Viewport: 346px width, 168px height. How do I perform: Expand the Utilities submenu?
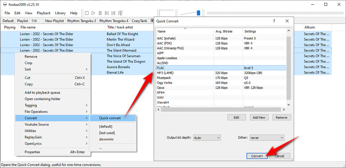point(53,131)
